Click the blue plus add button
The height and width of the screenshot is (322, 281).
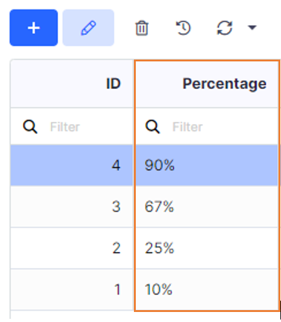coord(34,28)
